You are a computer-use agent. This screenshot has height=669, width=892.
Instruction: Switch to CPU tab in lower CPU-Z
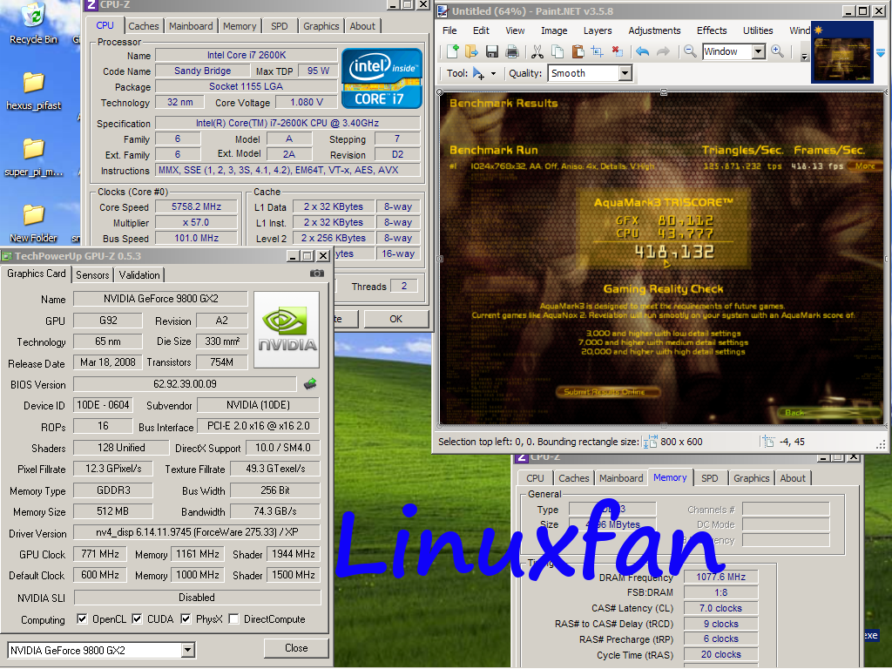(535, 478)
